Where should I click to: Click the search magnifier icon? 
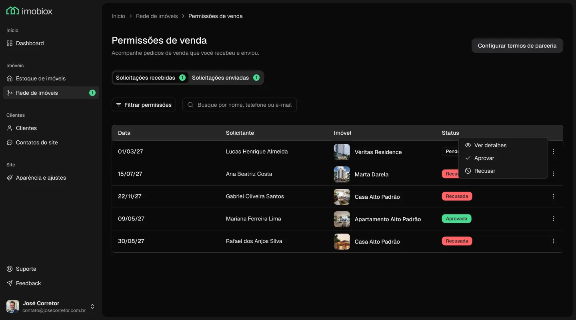point(190,105)
